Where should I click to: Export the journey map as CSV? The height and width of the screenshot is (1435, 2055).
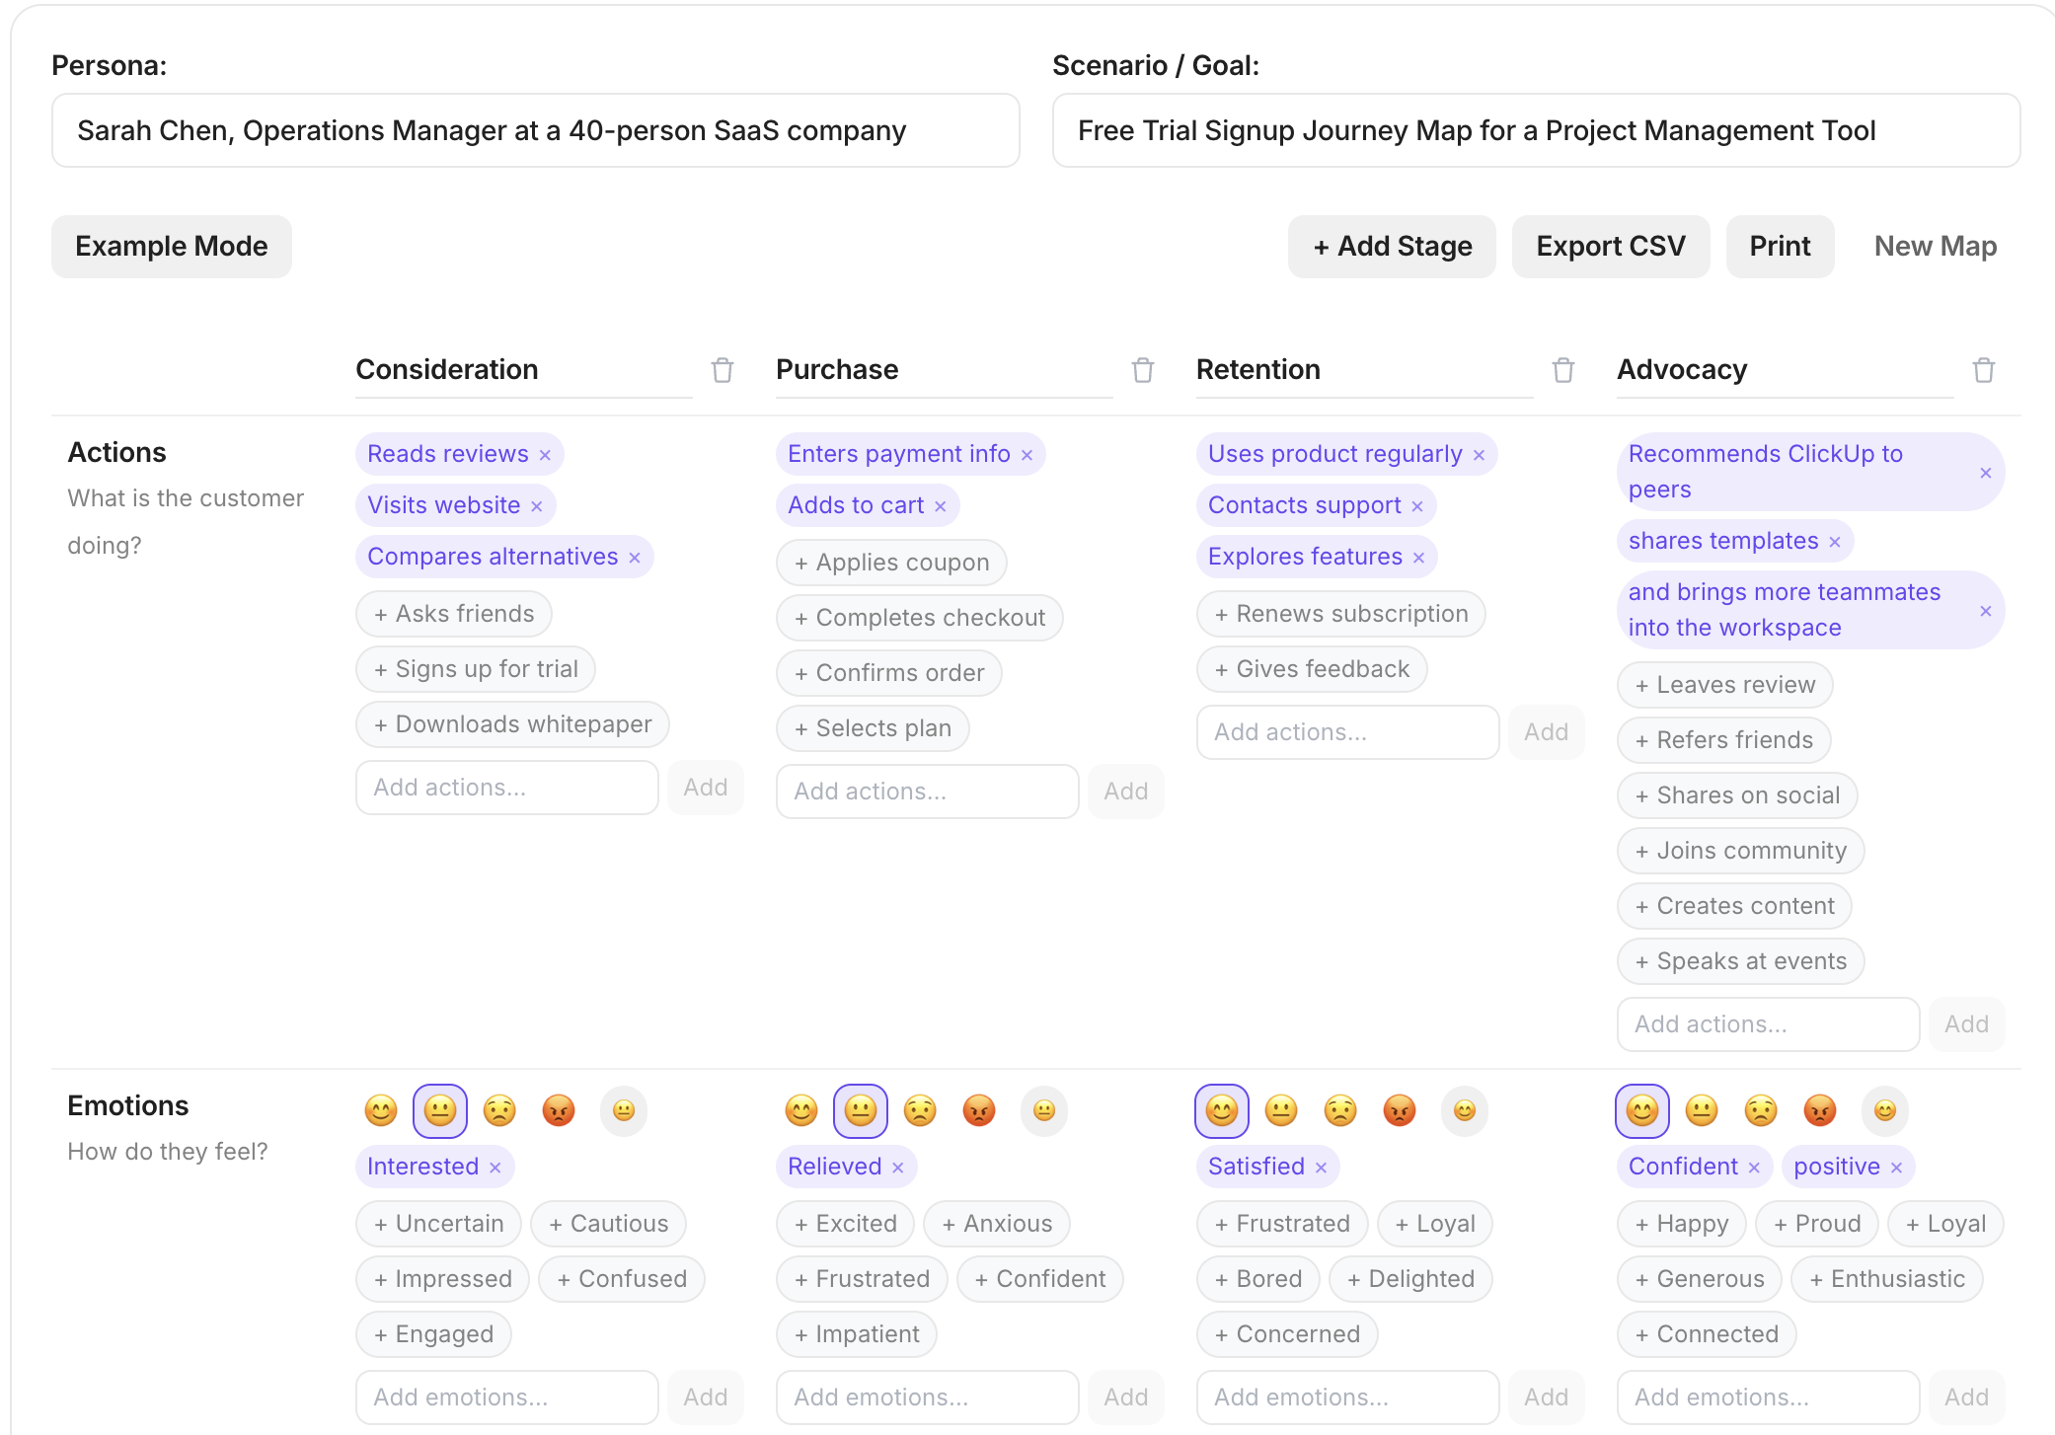1611,247
